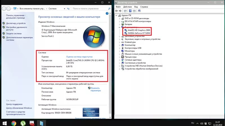Image resolution: width=225 pixels, height=126 pixels.
Task: Open uTorrent from the taskbar
Action: [x=23, y=123]
